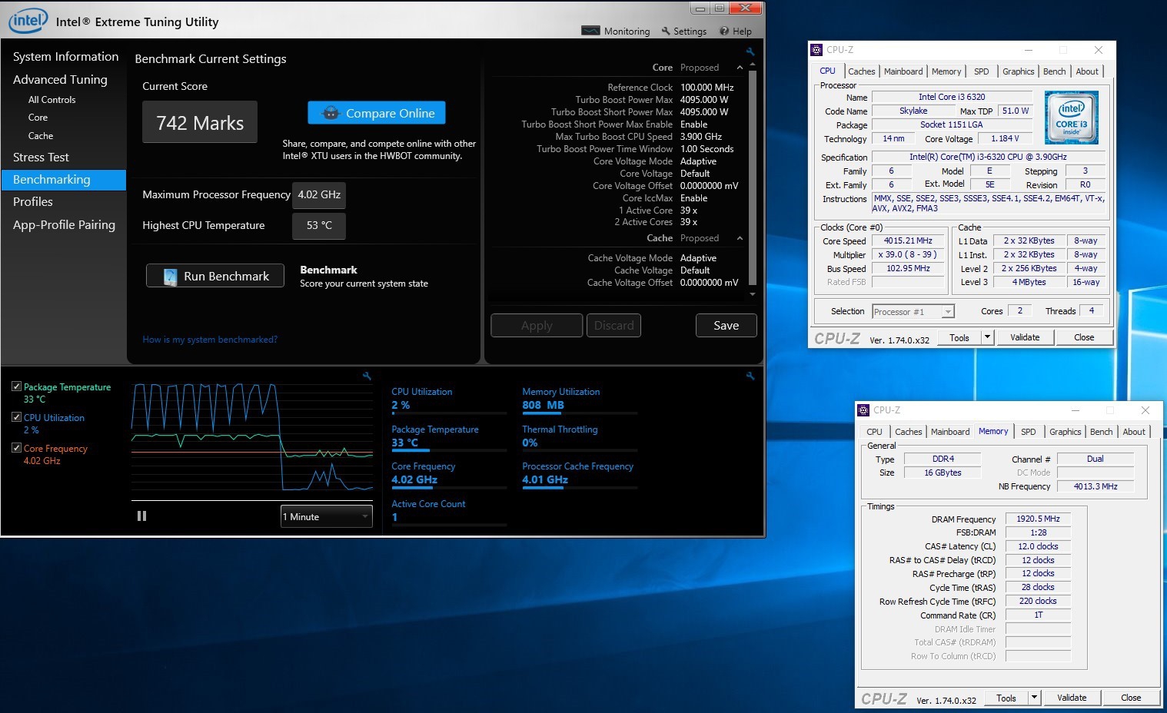Click the Run Benchmark icon

(x=171, y=277)
